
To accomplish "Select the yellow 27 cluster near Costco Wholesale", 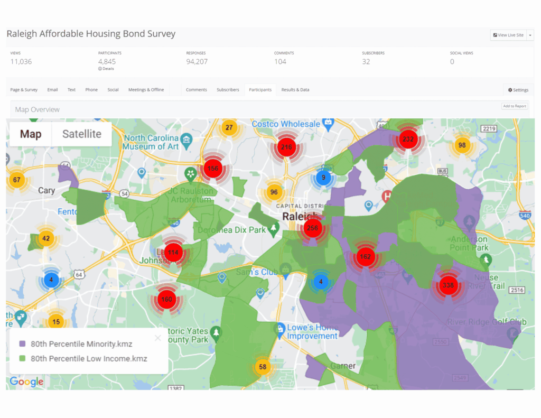I will click(x=230, y=127).
